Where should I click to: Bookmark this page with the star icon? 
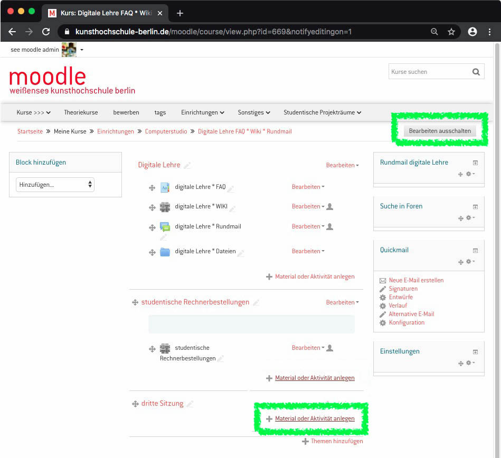451,32
